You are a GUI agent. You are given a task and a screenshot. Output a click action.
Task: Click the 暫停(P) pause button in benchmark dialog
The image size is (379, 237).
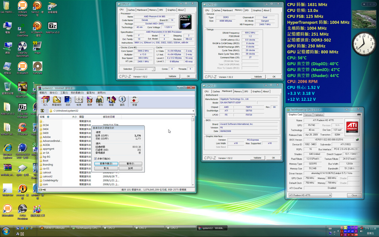(130, 164)
